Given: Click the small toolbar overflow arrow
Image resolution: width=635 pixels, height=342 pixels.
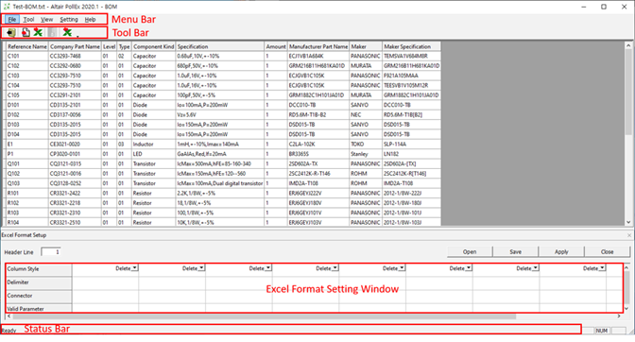Looking at the screenshot, I should 77,36.
